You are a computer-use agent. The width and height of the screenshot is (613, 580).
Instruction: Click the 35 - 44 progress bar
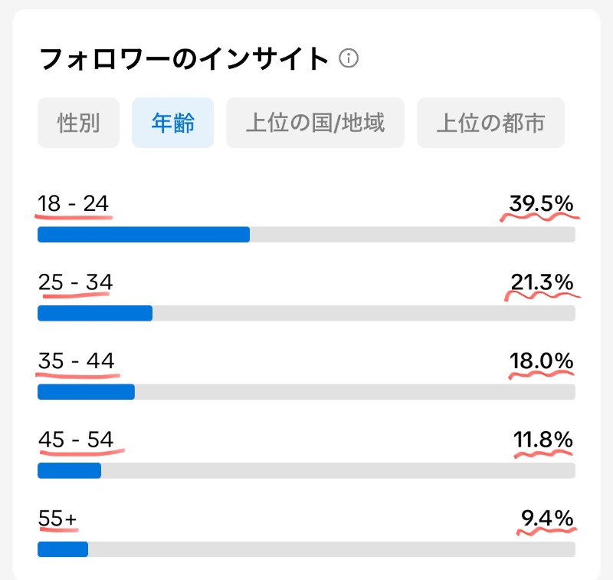pyautogui.click(x=306, y=392)
